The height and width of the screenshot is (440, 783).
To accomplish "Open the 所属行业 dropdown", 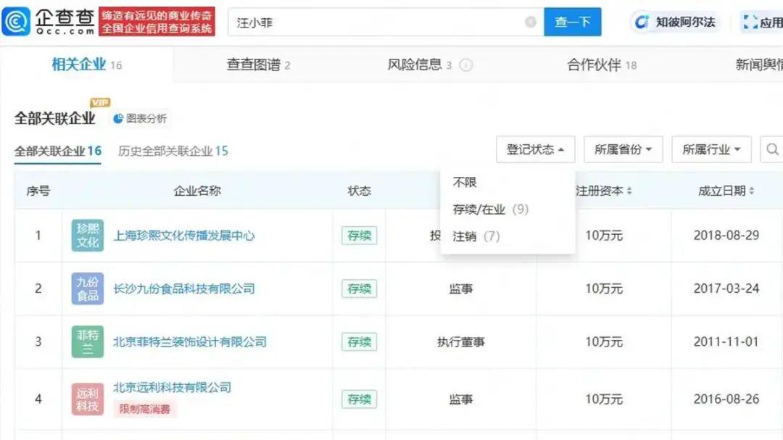I will click(x=711, y=149).
